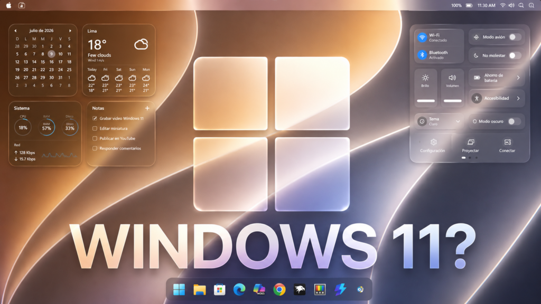Open the Windows Start button in the dock
The image size is (541, 304).
(x=179, y=290)
